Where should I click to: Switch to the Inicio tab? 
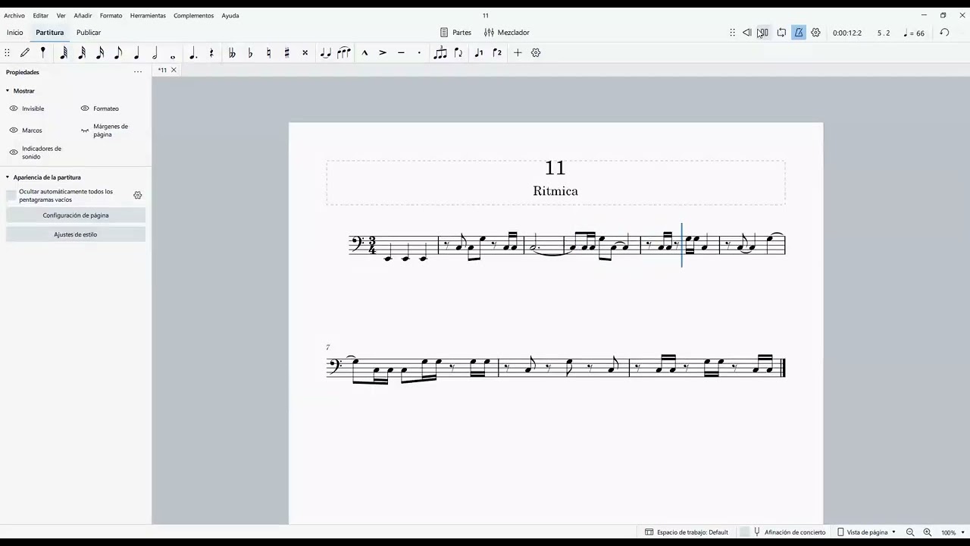(x=15, y=33)
